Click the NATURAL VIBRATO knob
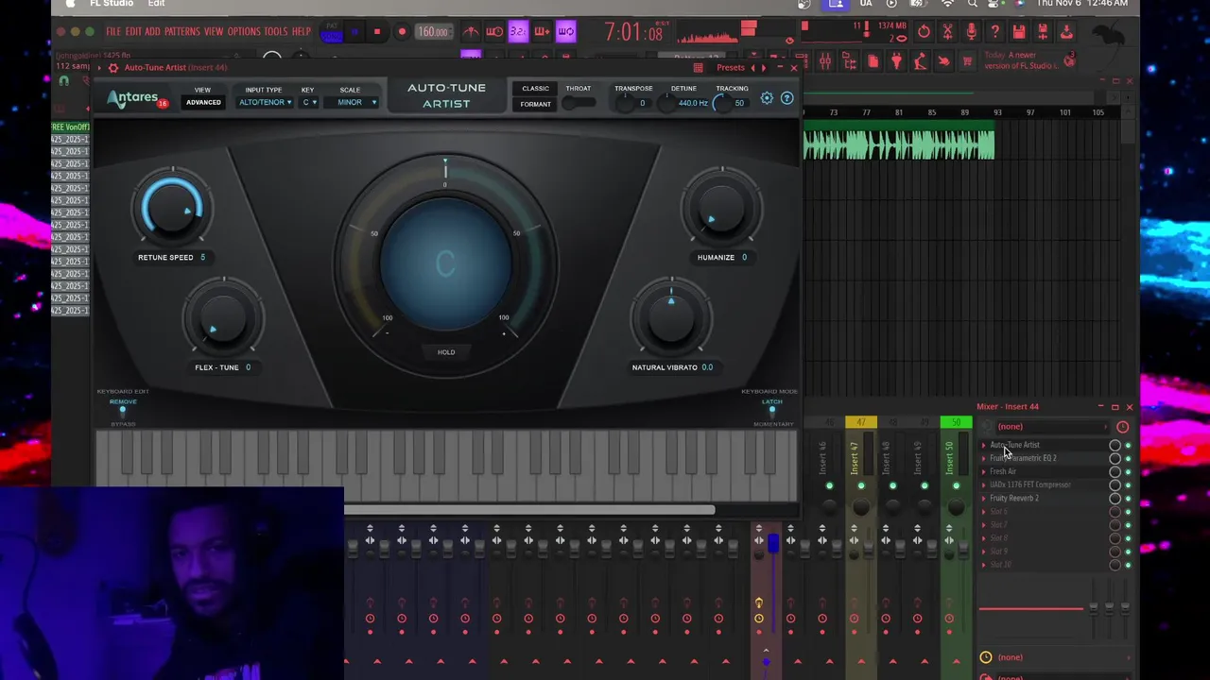Screen dimensions: 1210x680 (671, 317)
